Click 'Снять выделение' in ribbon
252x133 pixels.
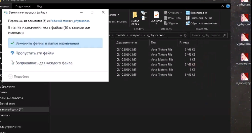pos(199,18)
